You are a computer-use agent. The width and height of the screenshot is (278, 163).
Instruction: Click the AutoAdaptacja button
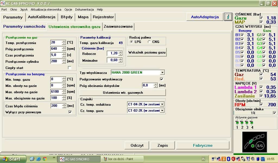205,17
